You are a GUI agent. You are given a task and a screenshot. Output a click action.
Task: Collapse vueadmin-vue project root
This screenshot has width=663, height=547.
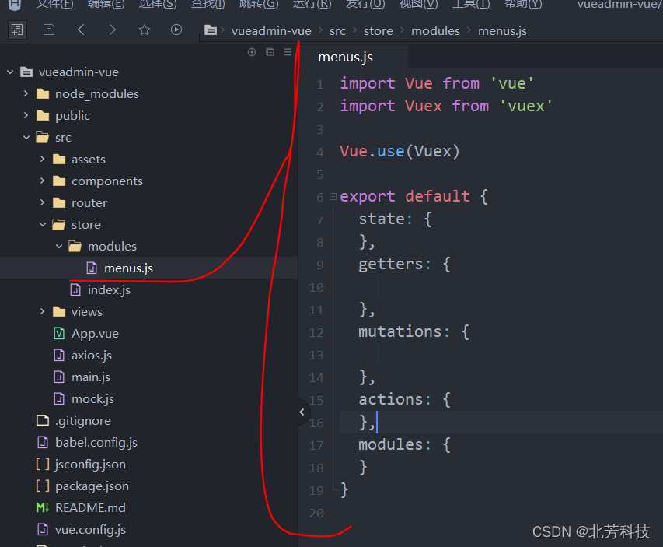tap(10, 72)
